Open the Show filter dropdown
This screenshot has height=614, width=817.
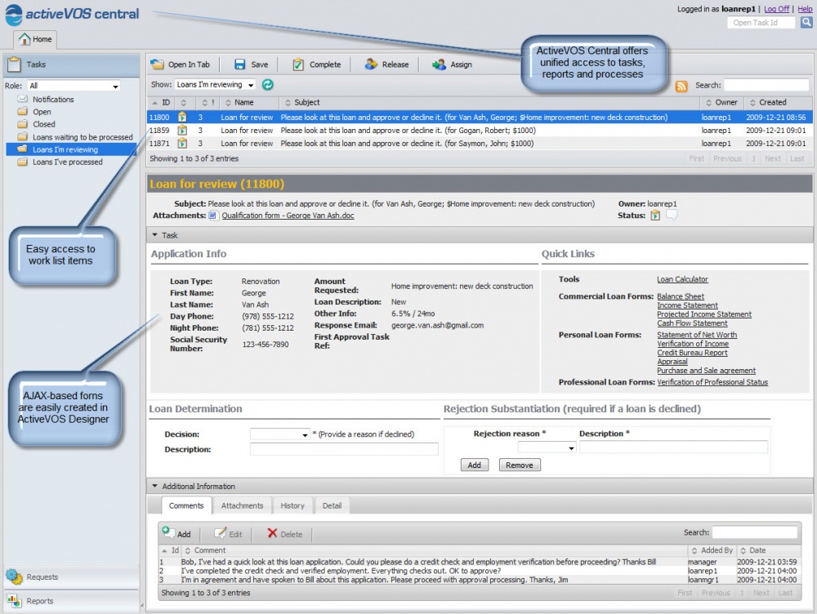(x=215, y=84)
